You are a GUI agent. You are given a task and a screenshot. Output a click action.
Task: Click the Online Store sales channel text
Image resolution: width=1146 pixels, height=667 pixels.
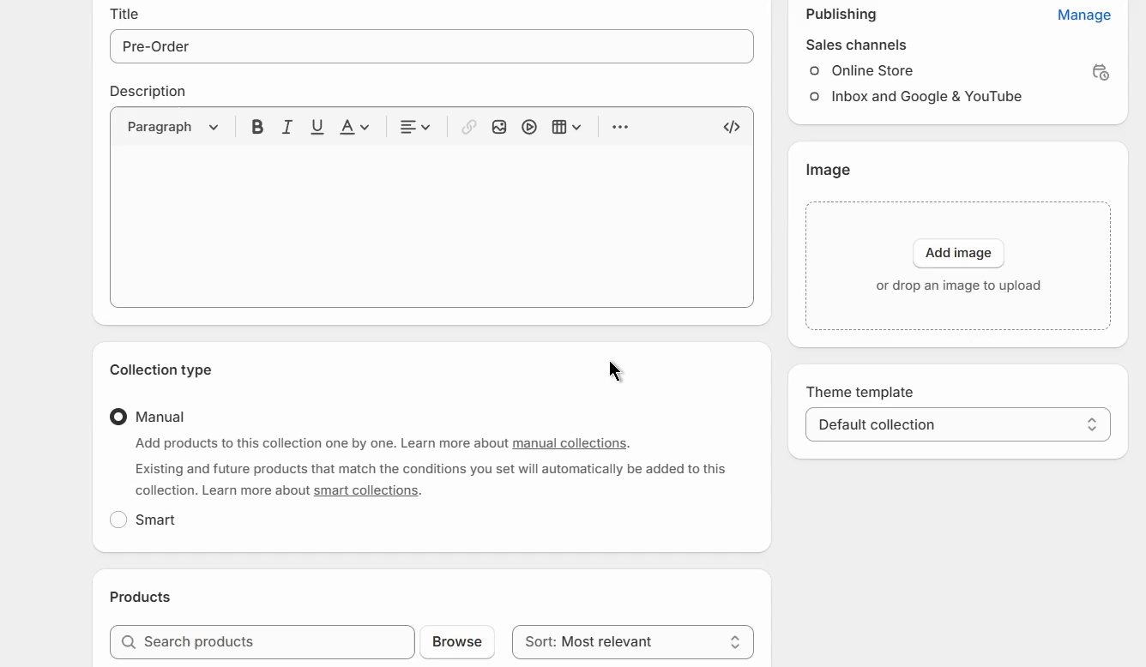pyautogui.click(x=872, y=70)
